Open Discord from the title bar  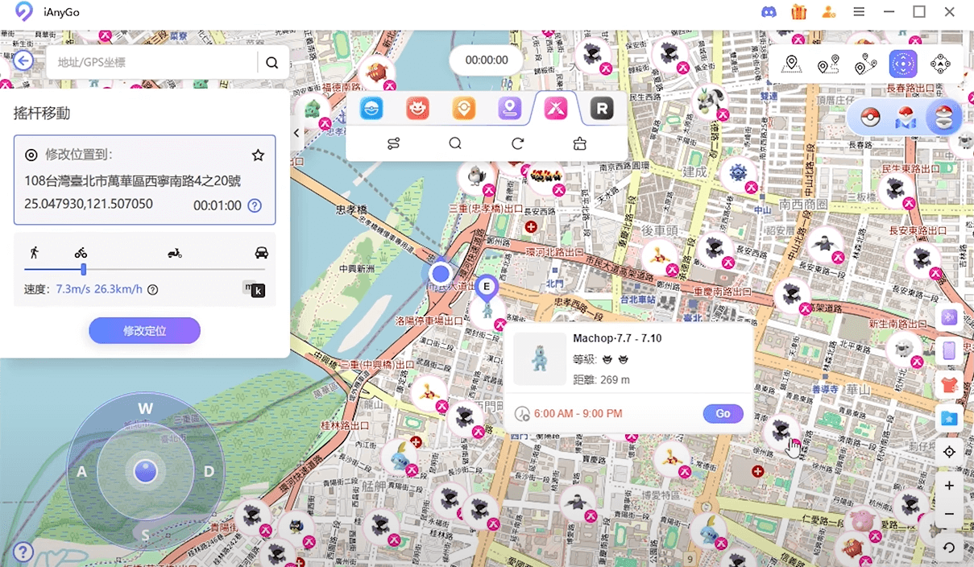pos(769,12)
